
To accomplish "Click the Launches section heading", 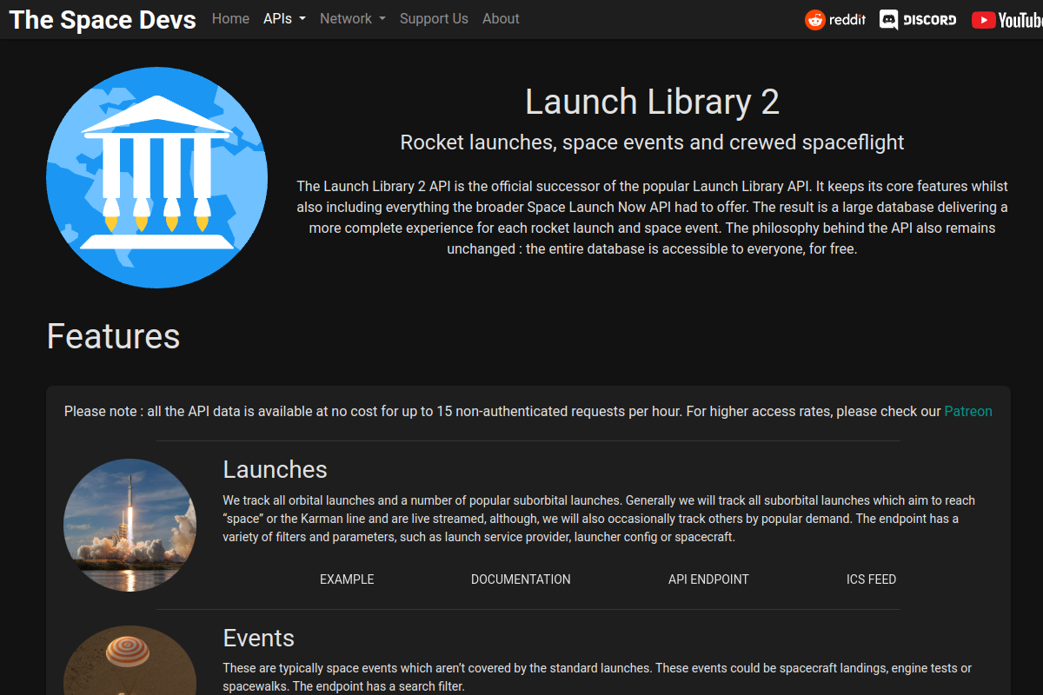I will pyautogui.click(x=276, y=470).
